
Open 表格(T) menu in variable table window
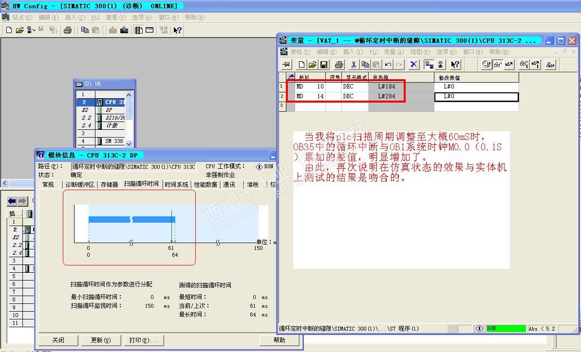click(x=300, y=52)
